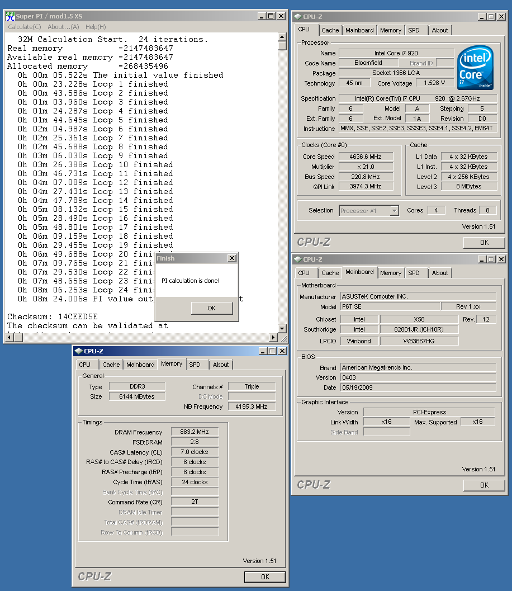
Task: Select Cache tab in Memory window
Action: 111,365
